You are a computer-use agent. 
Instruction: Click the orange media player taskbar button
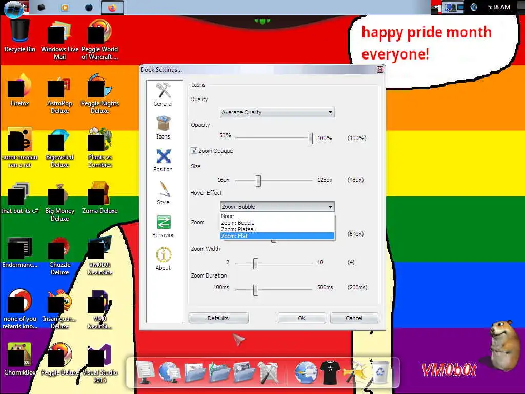click(65, 7)
